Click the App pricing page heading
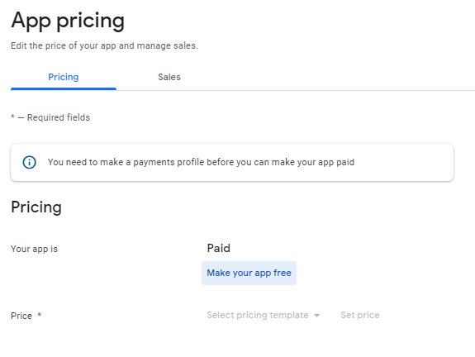Image resolution: width=475 pixels, height=357 pixels. [68, 21]
